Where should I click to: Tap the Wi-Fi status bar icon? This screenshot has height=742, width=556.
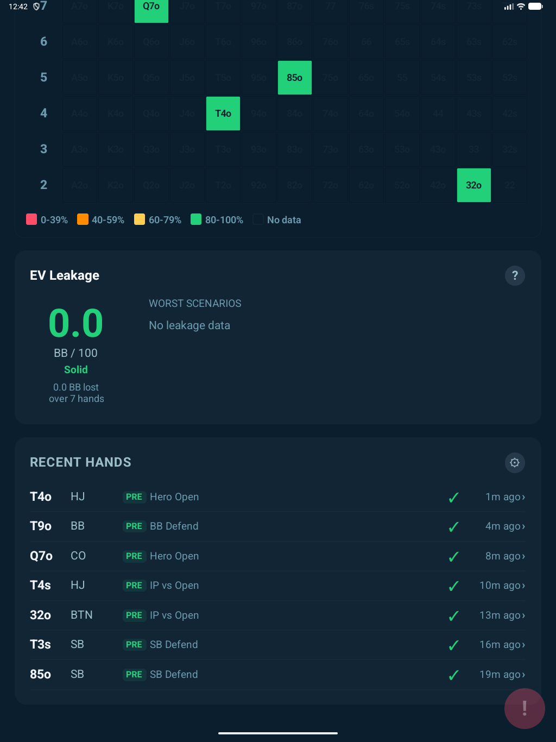pyautogui.click(x=521, y=7)
